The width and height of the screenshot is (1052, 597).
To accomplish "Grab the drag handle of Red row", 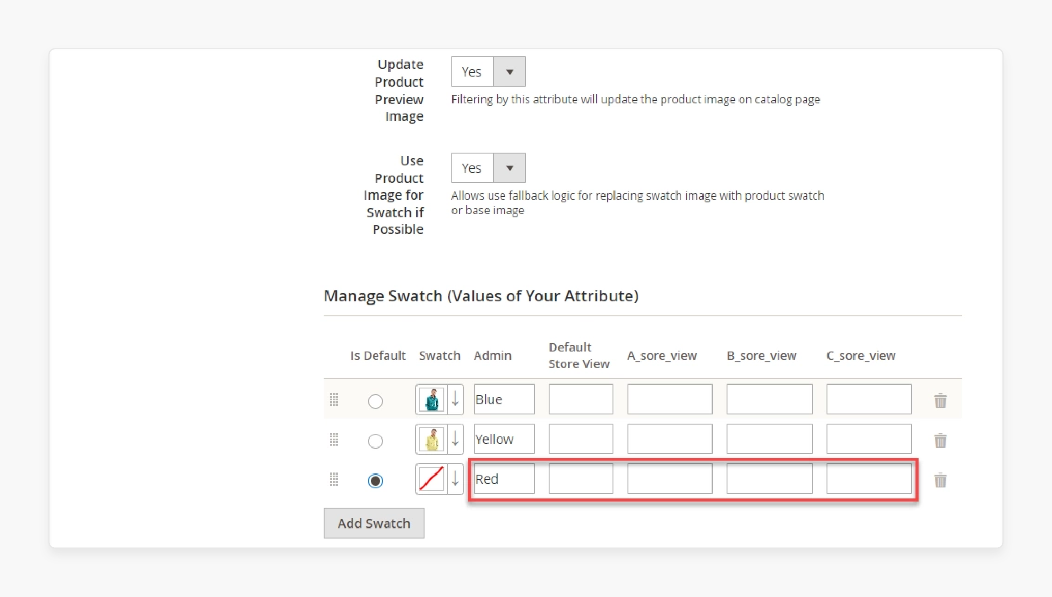I will tap(334, 479).
